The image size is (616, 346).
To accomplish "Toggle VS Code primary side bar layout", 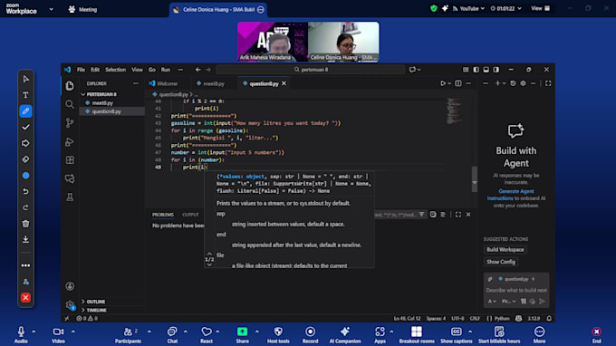I will pyautogui.click(x=476, y=70).
